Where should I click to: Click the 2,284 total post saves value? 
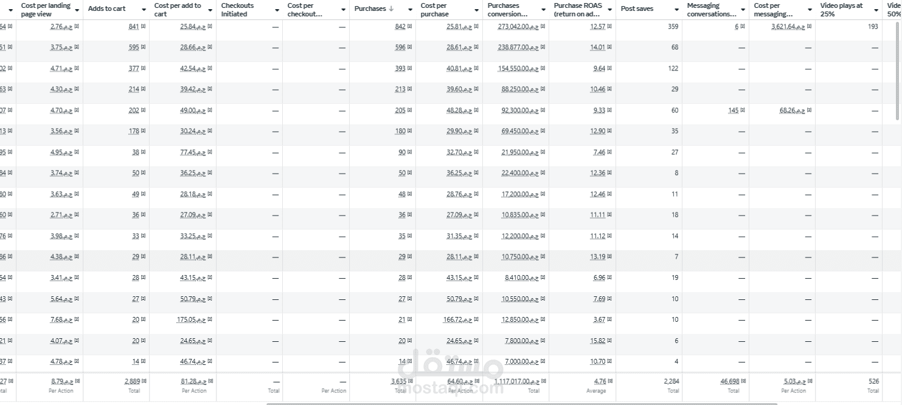671,381
